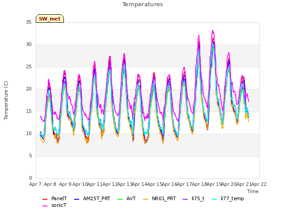
Task: Click the 25 y-axis tick label
Action: pyautogui.click(x=29, y=66)
